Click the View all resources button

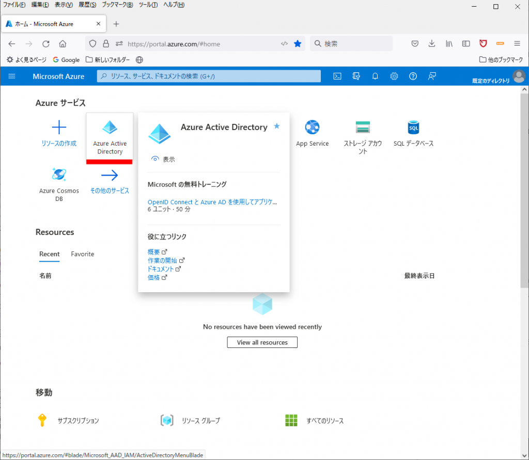point(262,342)
